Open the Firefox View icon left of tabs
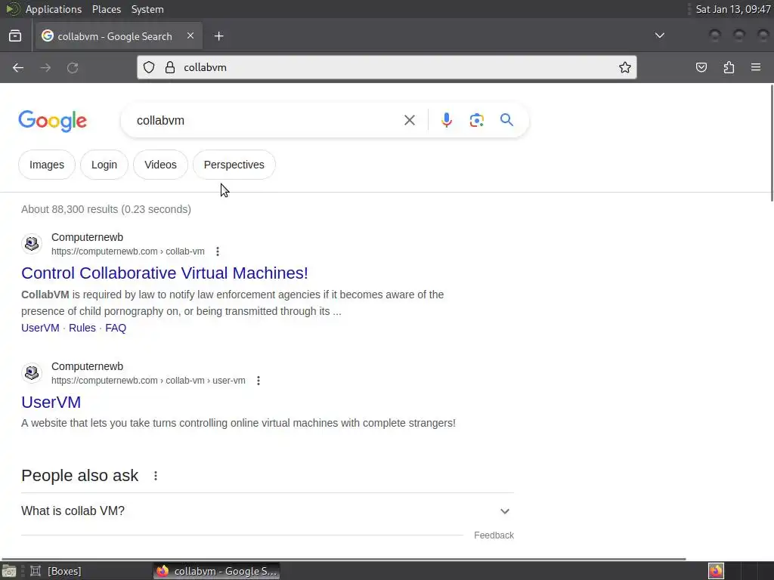Screen dimensions: 774x580 (15, 36)
